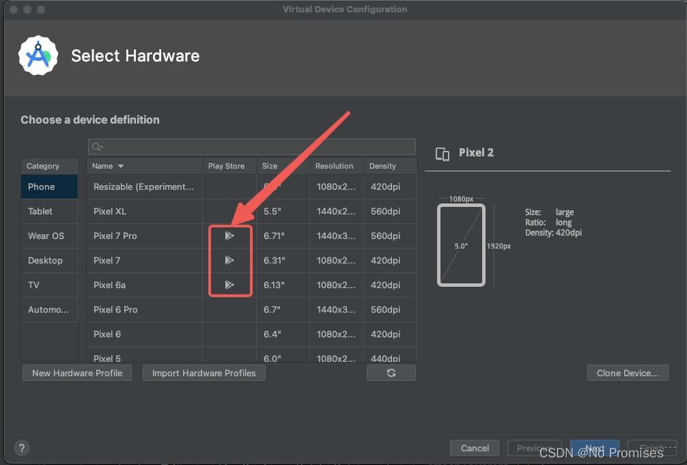Viewport: 687px width, 465px height.
Task: Click the 6.31" size cell
Action: point(283,260)
